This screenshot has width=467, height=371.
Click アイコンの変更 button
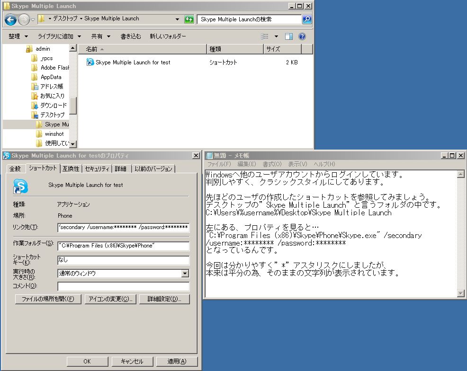click(110, 299)
